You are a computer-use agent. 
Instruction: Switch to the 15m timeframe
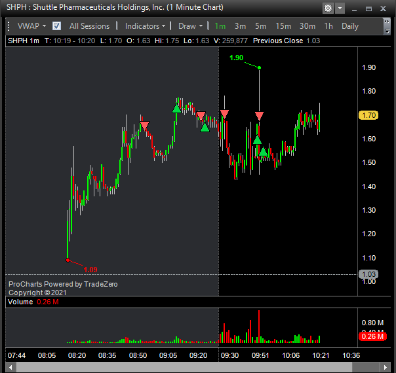(283, 26)
